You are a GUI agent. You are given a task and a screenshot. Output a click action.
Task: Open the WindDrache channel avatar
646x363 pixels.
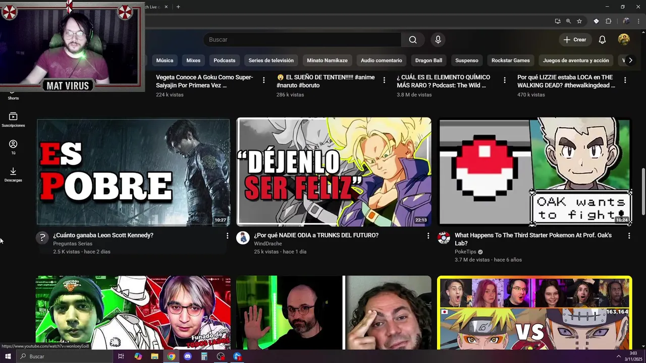pos(243,237)
